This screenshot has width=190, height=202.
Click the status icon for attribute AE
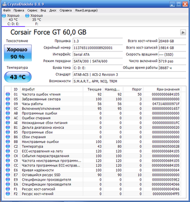[8, 123]
